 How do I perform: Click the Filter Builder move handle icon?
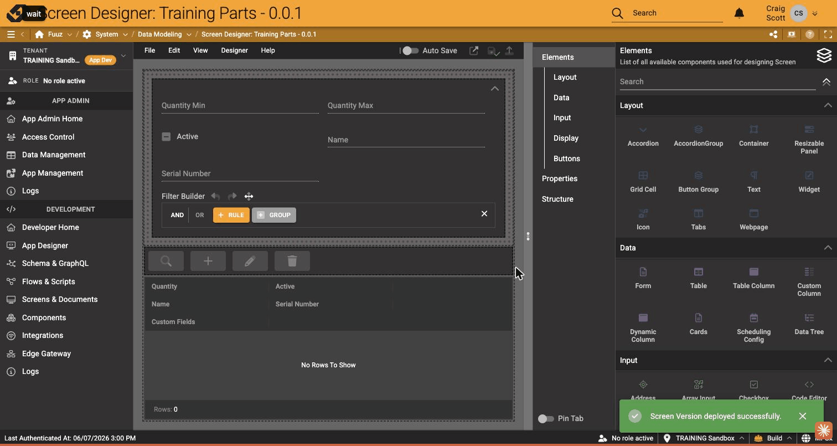[249, 196]
